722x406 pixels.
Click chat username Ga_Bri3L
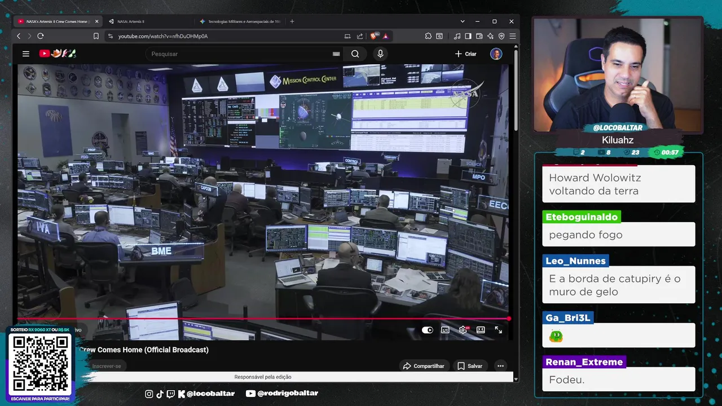(x=568, y=318)
